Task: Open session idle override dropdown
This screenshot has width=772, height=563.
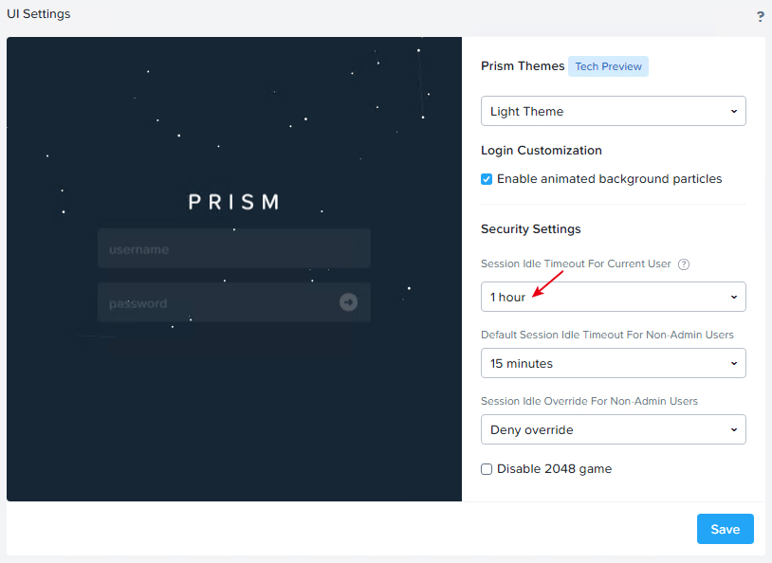Action: pyautogui.click(x=613, y=429)
